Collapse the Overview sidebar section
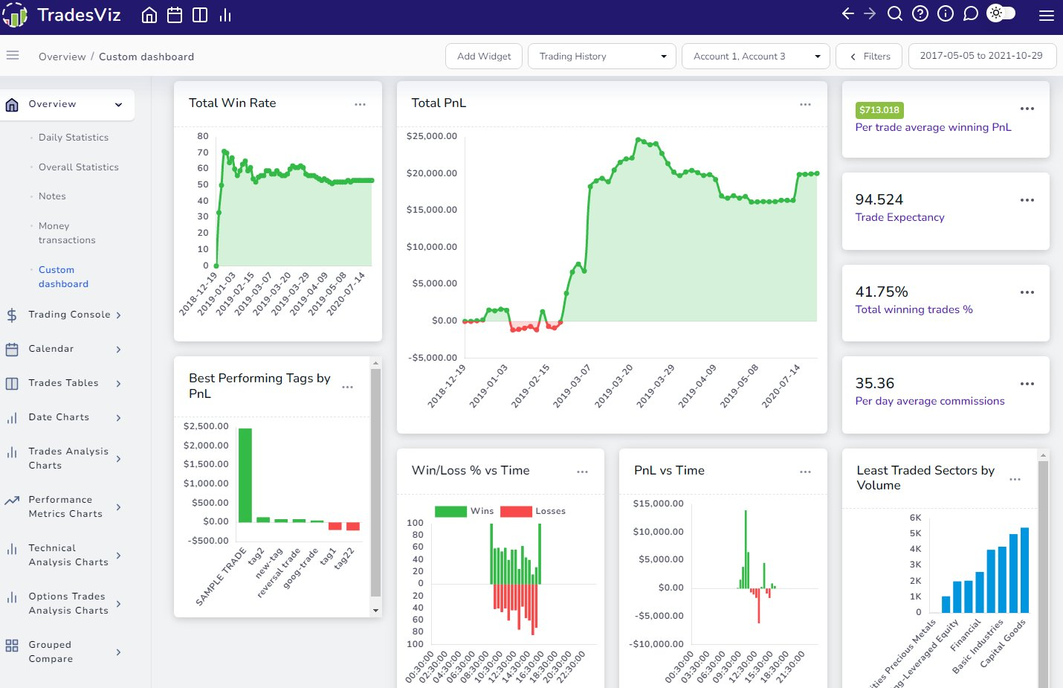Viewport: 1063px width, 688px height. click(x=118, y=105)
